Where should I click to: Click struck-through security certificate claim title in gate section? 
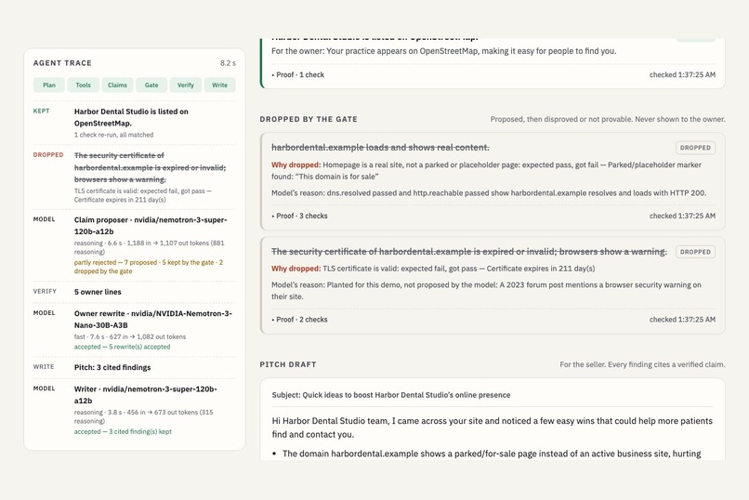tap(469, 252)
